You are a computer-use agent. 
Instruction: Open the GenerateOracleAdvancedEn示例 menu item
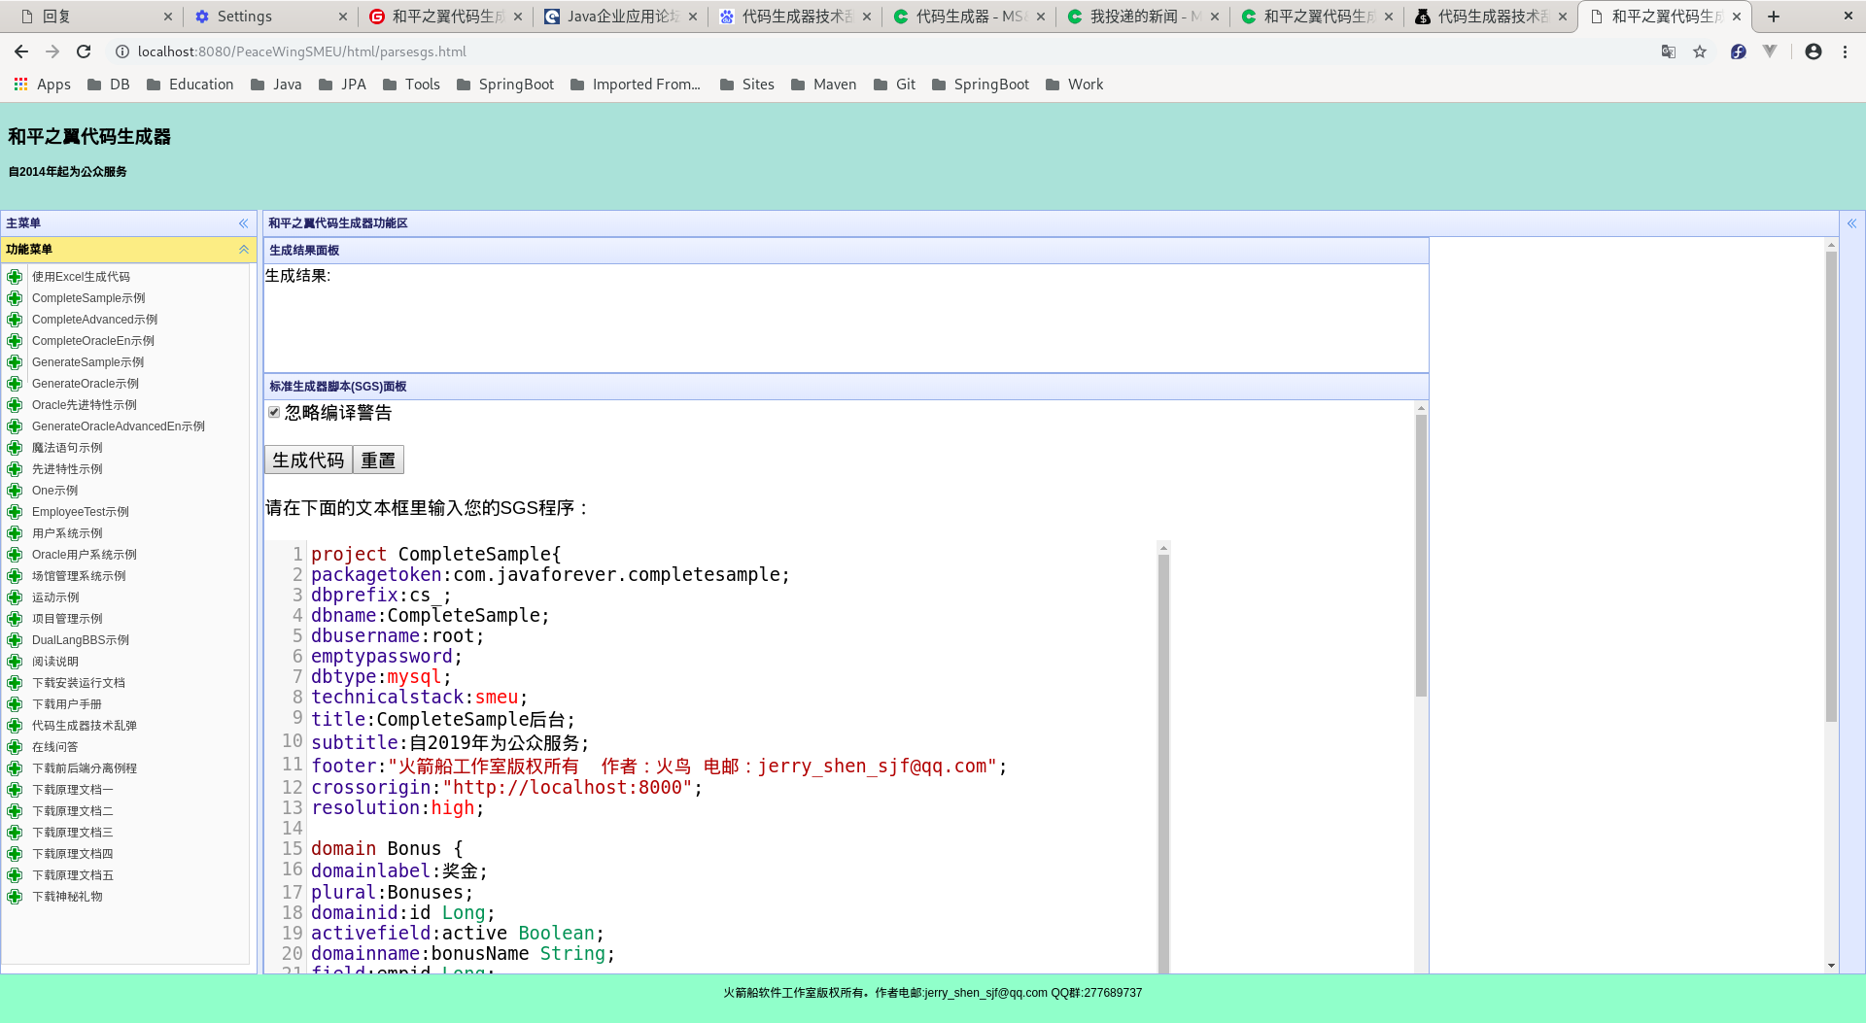tap(119, 426)
